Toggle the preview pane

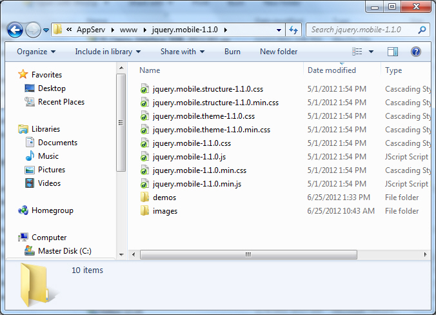393,52
